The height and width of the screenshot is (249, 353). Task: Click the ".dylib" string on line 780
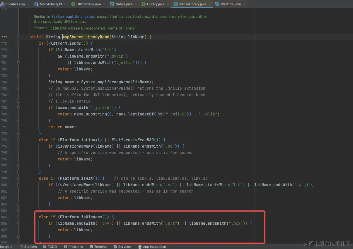pyautogui.click(x=116, y=56)
